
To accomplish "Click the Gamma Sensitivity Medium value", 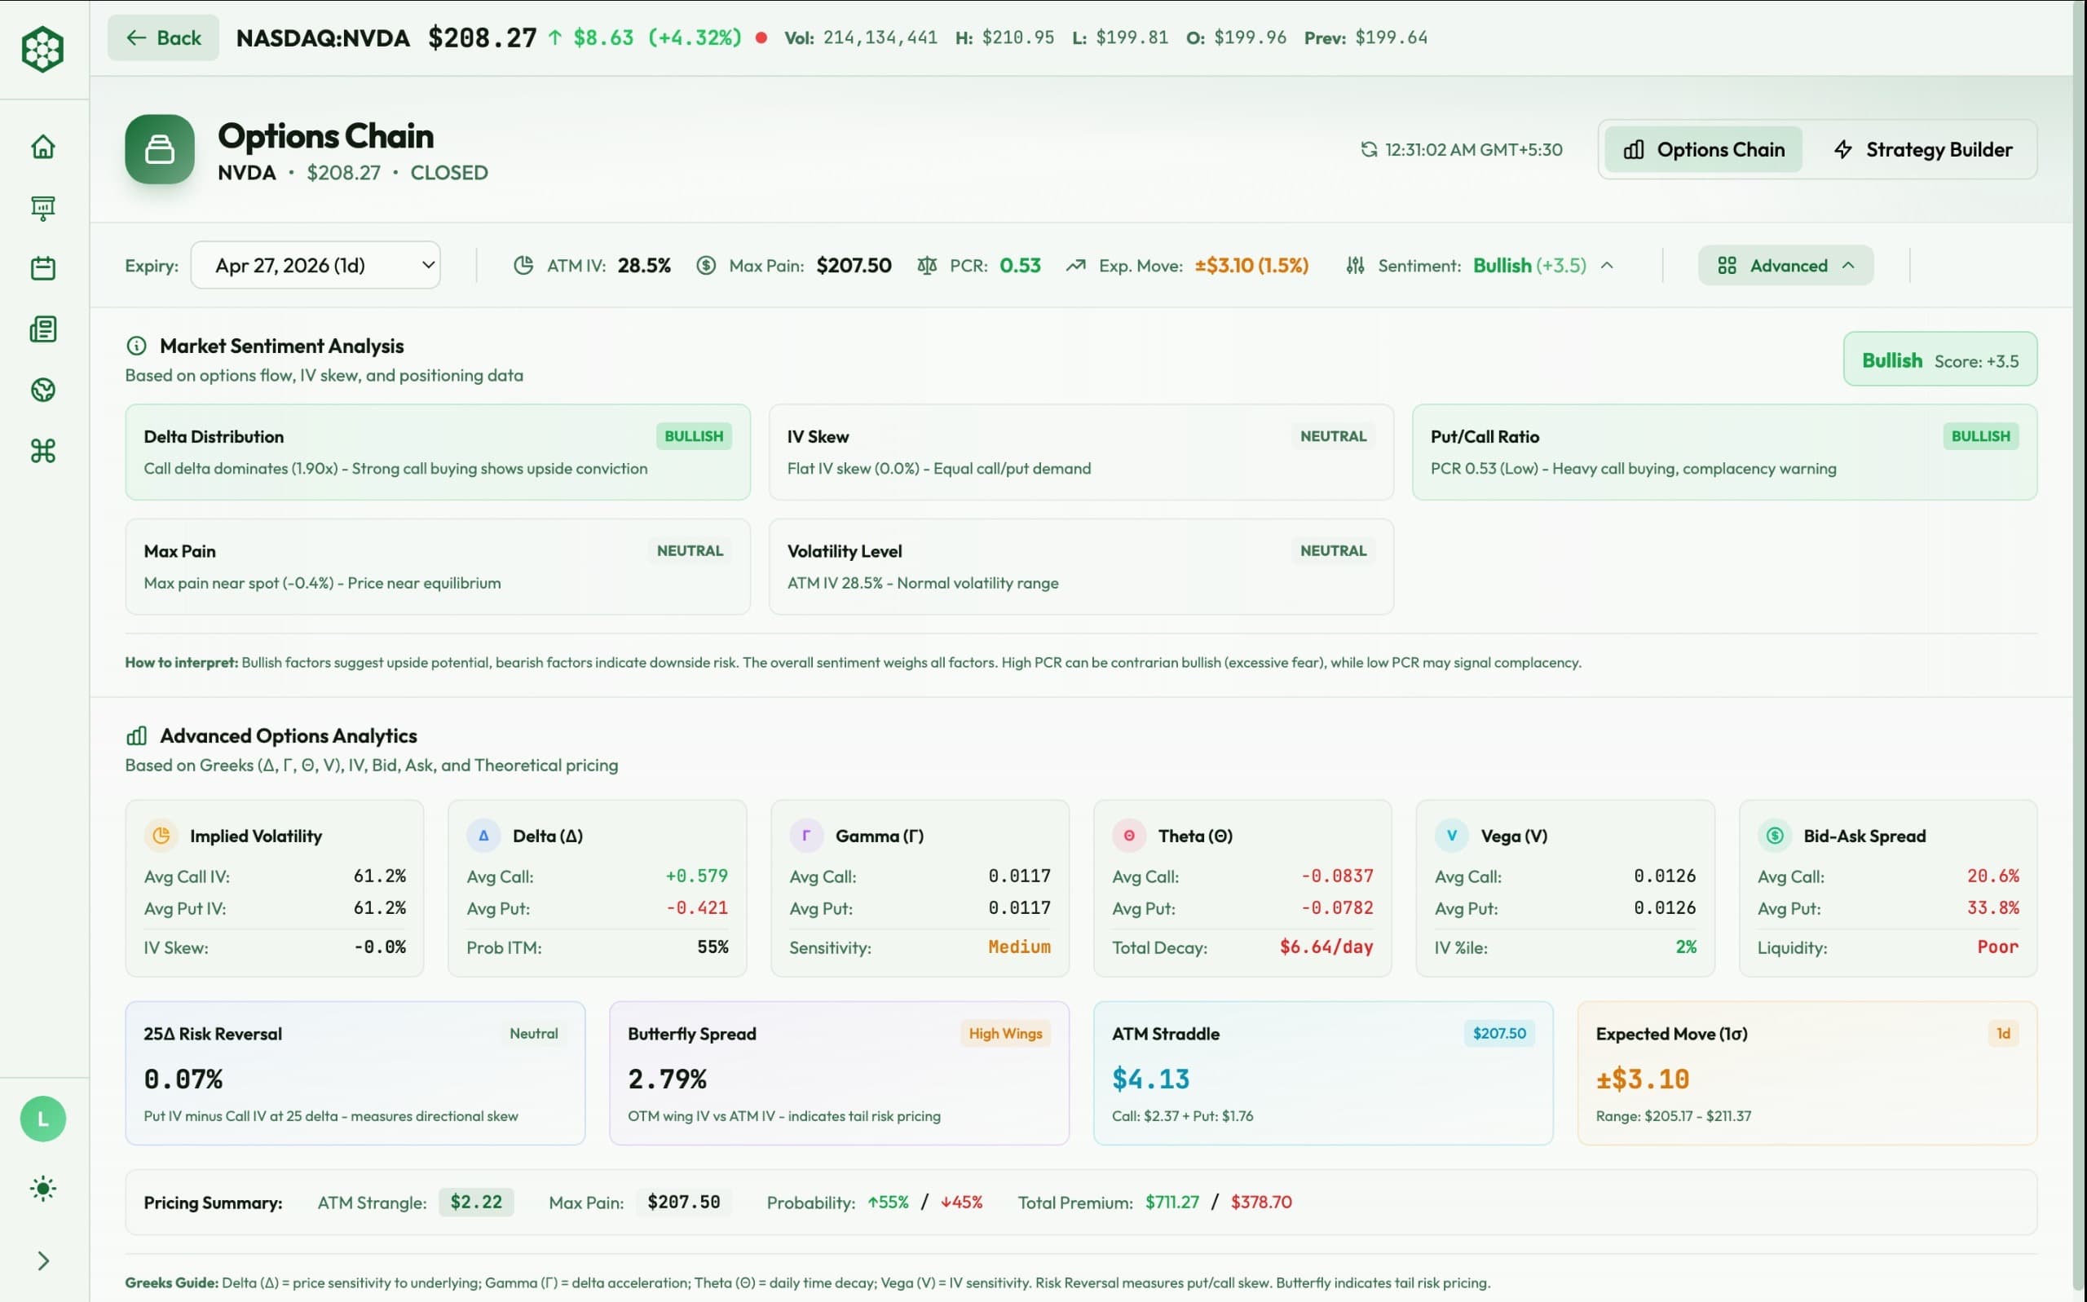I will pyautogui.click(x=1019, y=947).
